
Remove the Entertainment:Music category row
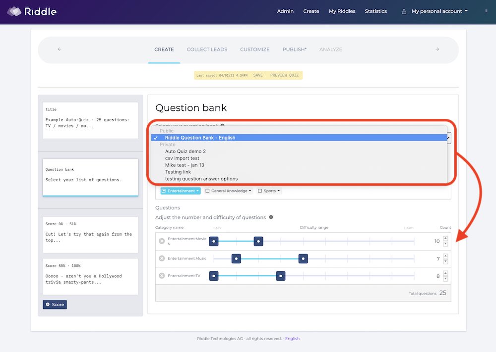pos(162,258)
